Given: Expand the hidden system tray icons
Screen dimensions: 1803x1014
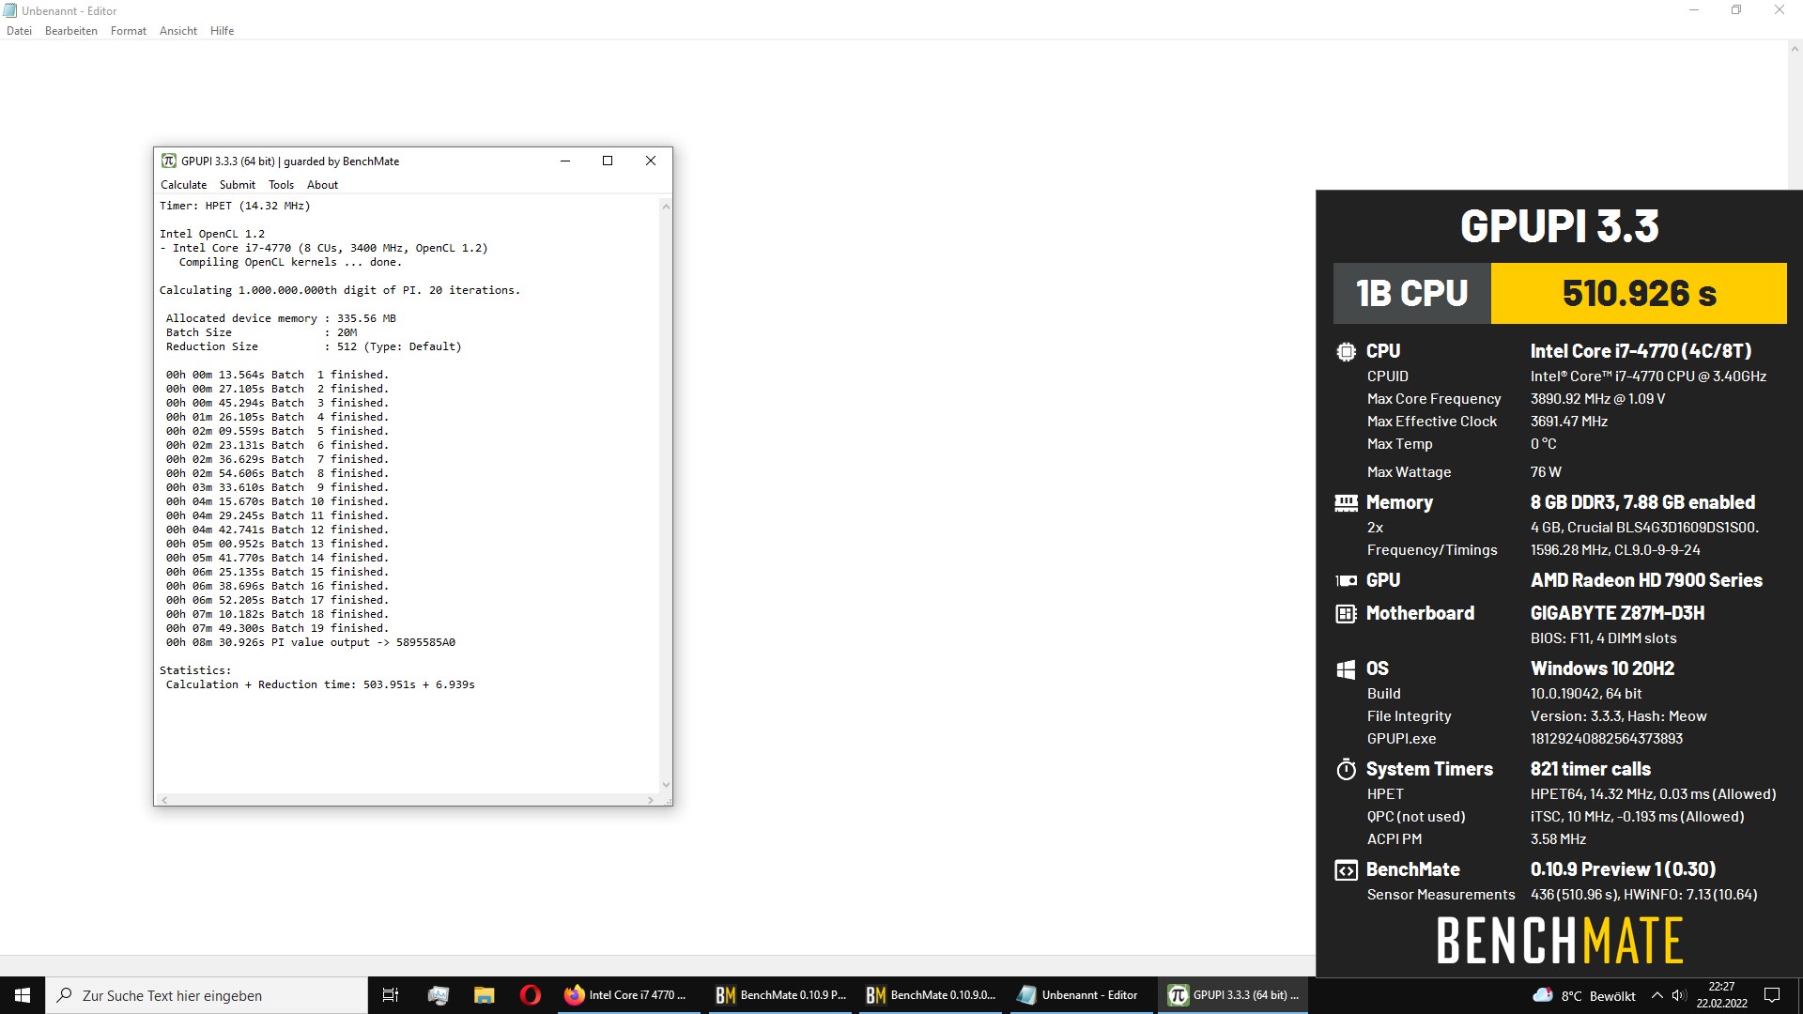Looking at the screenshot, I should [x=1657, y=995].
